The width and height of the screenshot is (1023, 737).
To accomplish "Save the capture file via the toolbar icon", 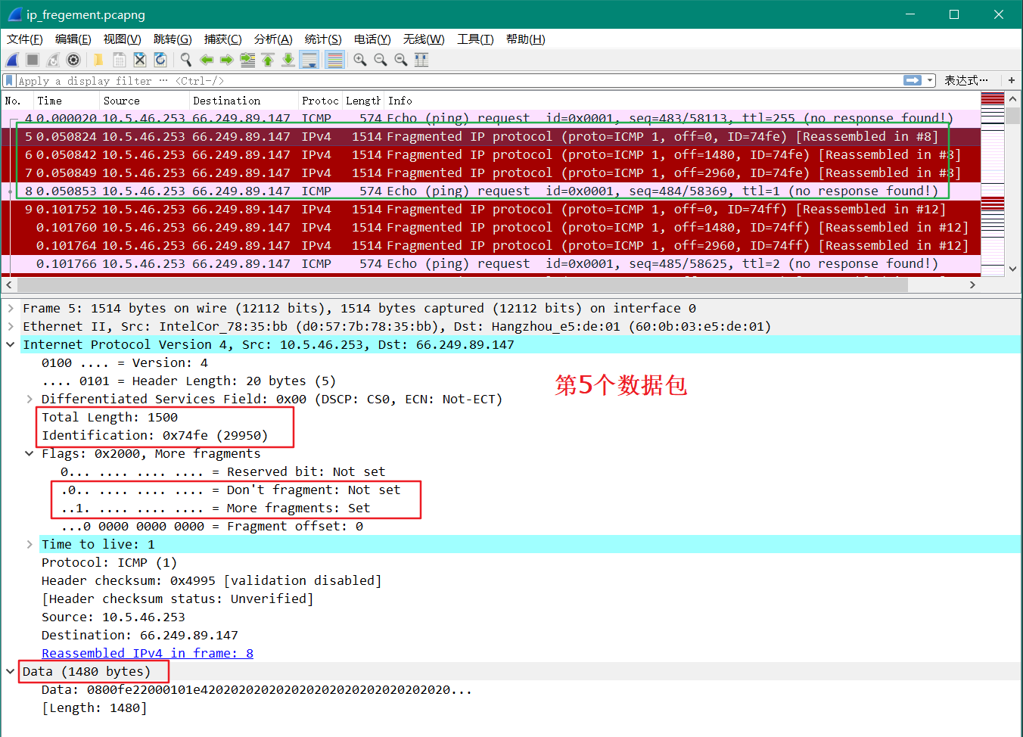I will [x=119, y=60].
